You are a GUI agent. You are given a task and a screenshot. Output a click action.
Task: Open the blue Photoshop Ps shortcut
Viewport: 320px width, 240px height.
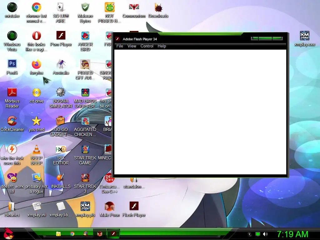pos(12,67)
